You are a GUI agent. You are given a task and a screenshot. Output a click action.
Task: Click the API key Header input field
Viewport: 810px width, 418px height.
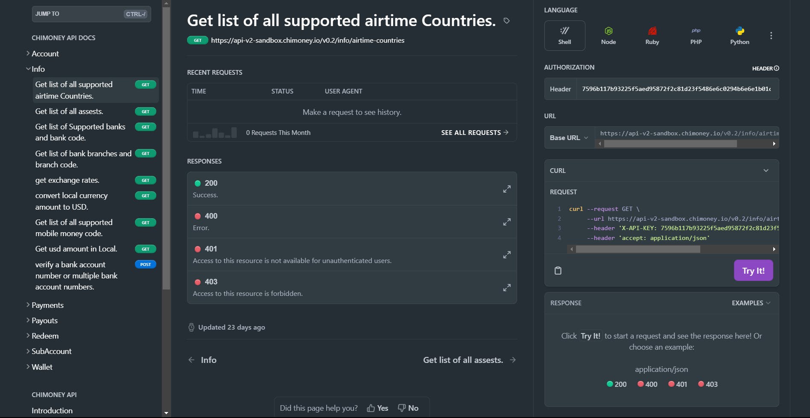pos(677,89)
